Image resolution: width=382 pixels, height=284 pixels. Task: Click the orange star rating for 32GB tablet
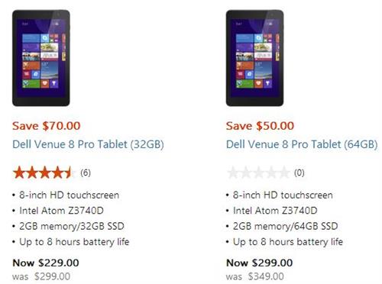point(44,173)
